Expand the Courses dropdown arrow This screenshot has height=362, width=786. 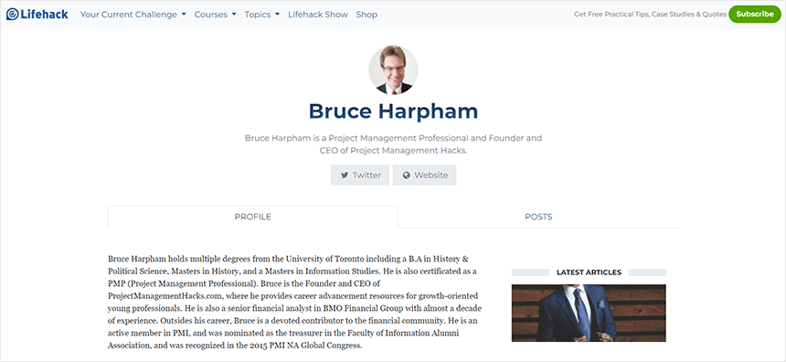(234, 15)
